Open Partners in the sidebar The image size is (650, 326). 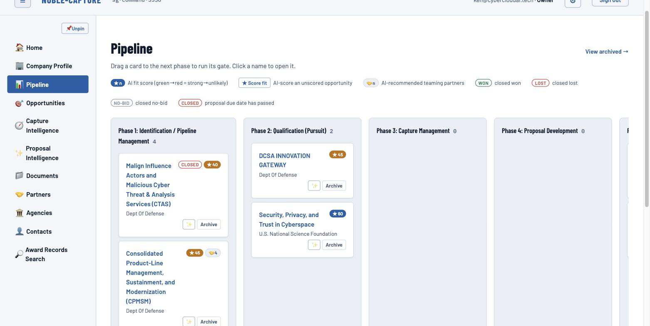(48, 194)
